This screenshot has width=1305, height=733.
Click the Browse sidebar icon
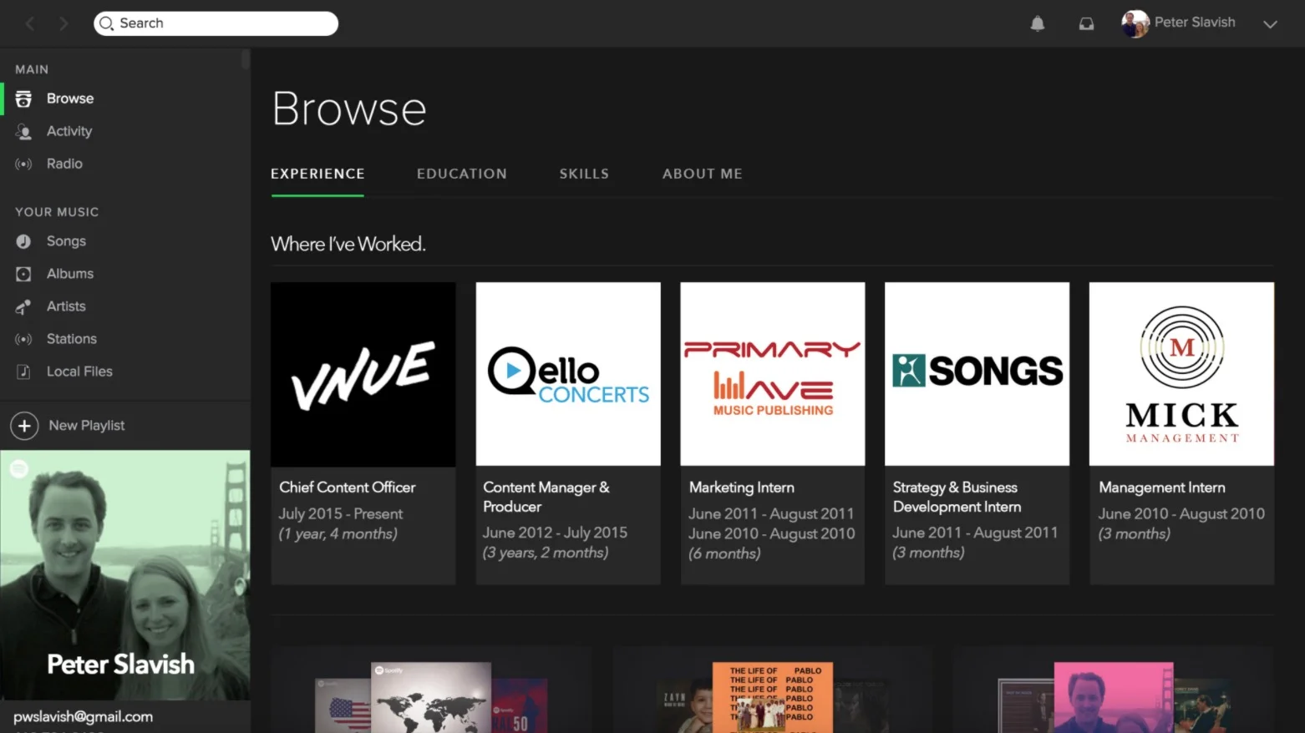tap(23, 99)
